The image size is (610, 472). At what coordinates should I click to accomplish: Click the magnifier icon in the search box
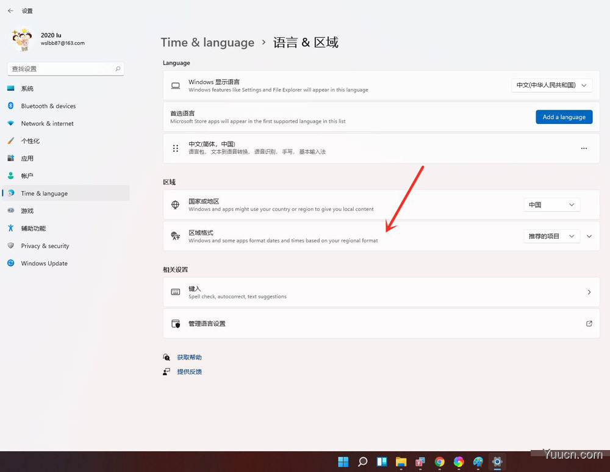pos(118,69)
